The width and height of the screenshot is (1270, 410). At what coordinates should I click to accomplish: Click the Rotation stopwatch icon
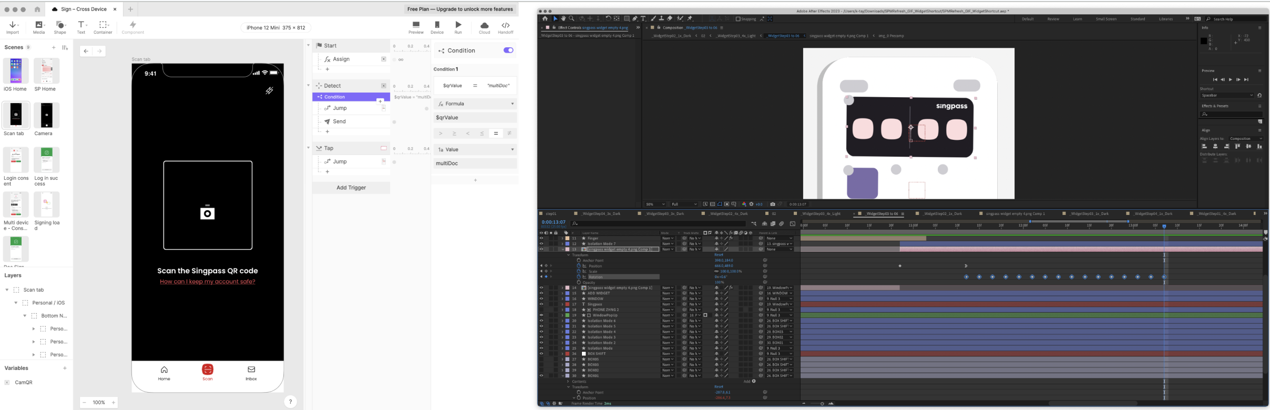click(579, 276)
